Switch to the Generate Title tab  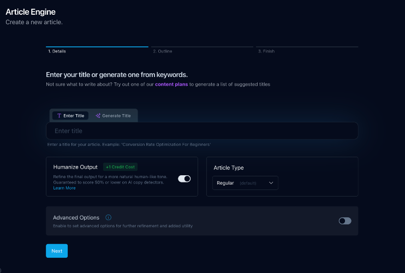coord(113,116)
